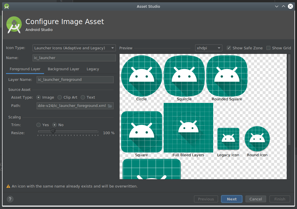Click the Next button
The height and width of the screenshot is (209, 297).
click(x=231, y=199)
